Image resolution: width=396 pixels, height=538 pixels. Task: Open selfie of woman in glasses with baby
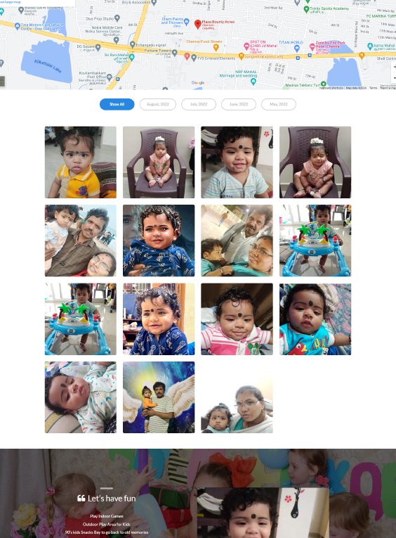pyautogui.click(x=237, y=397)
